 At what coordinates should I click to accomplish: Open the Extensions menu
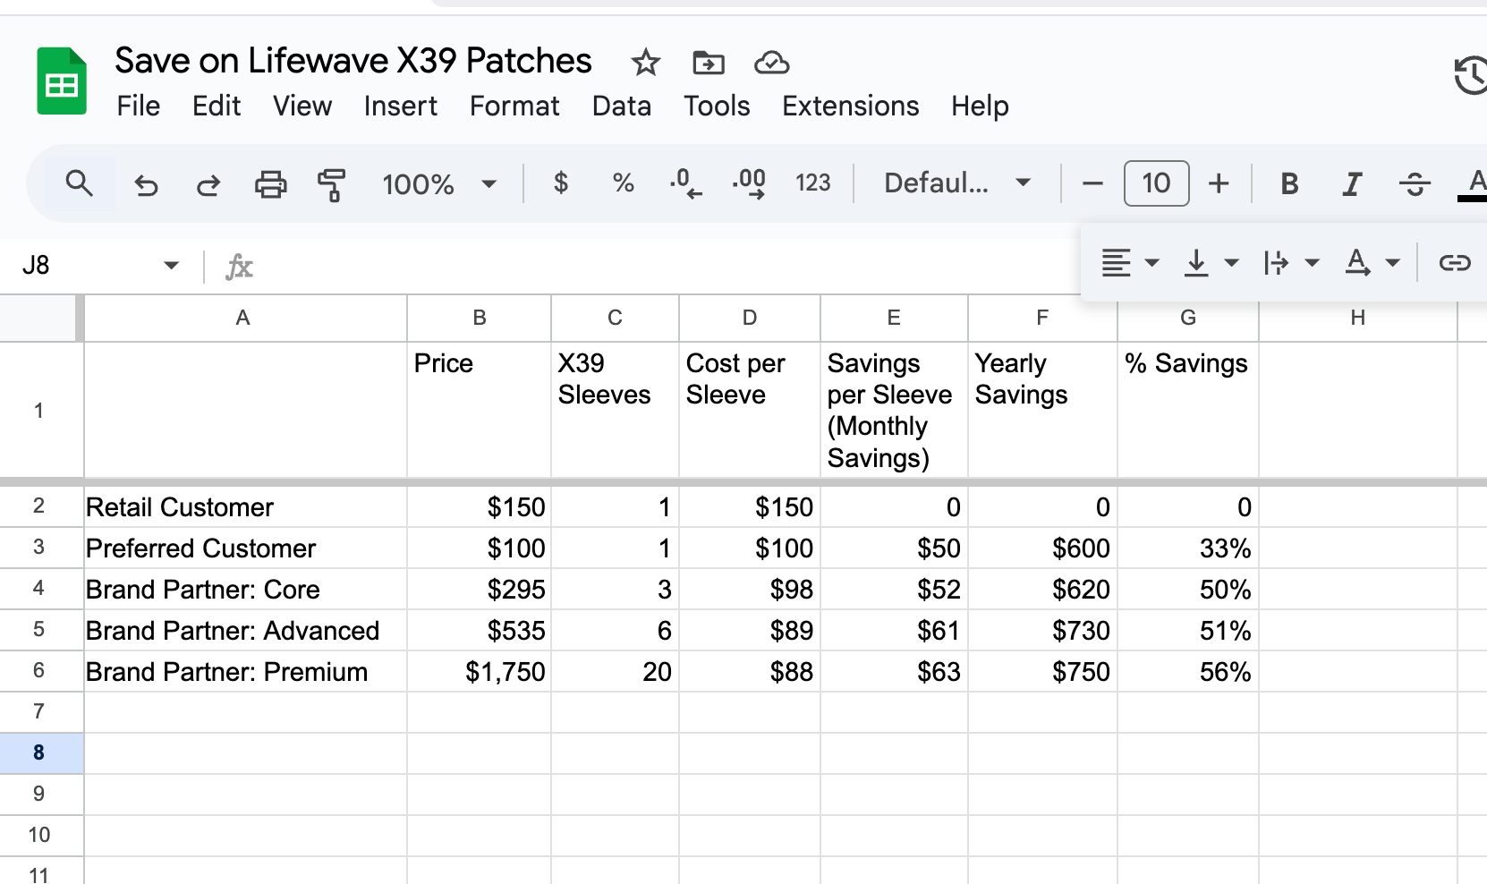point(850,106)
